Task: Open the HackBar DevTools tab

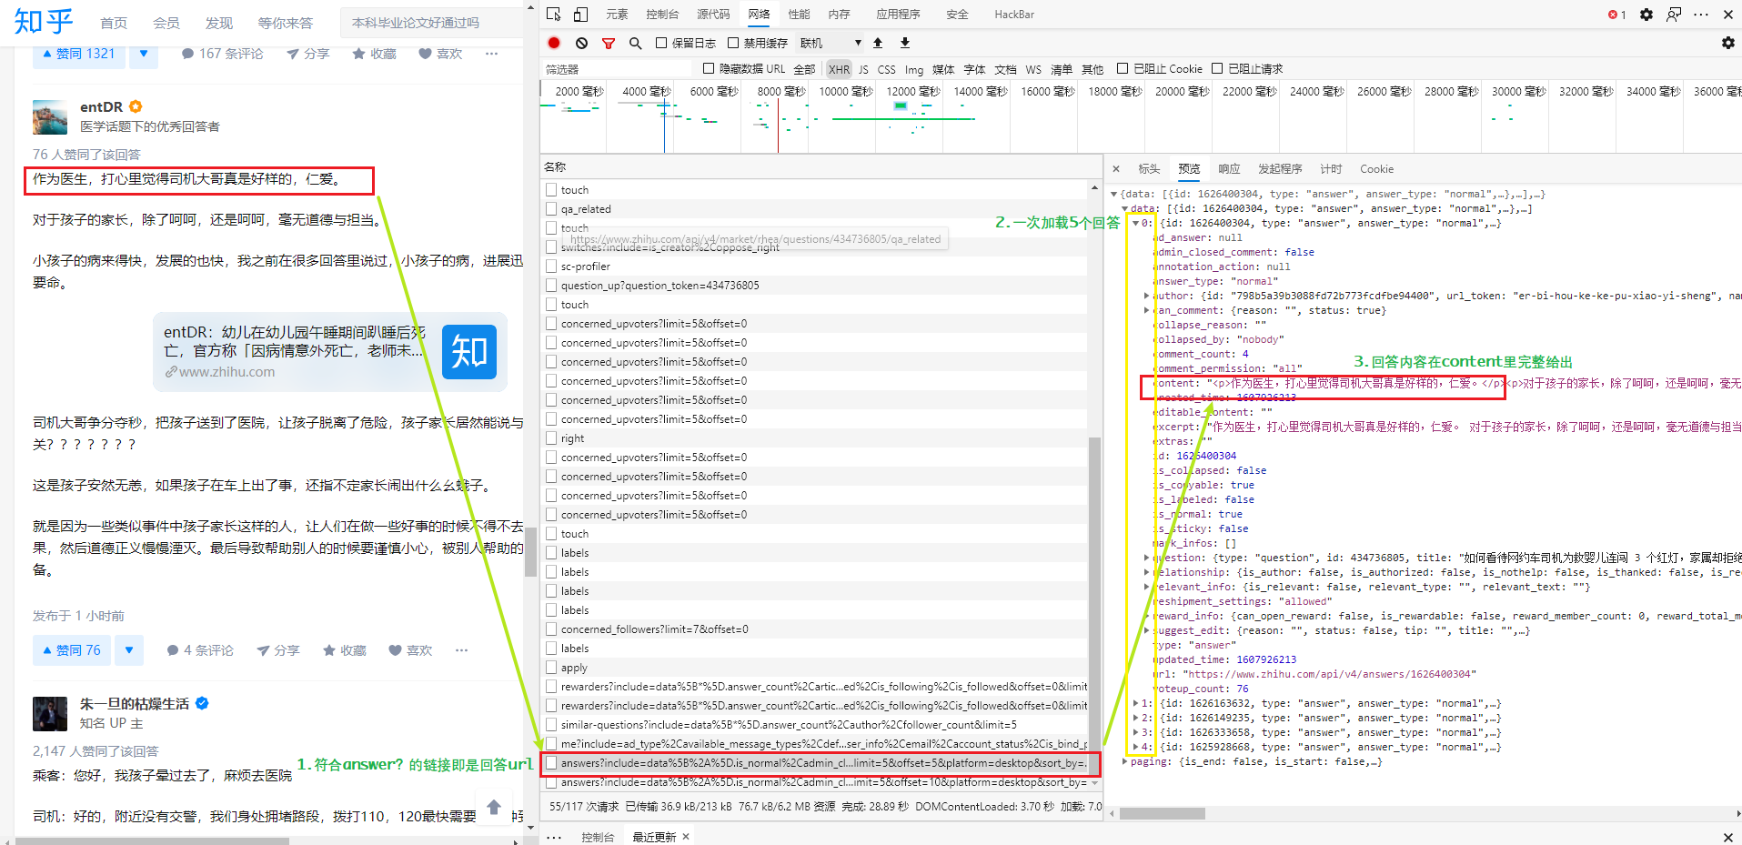Action: (1014, 15)
